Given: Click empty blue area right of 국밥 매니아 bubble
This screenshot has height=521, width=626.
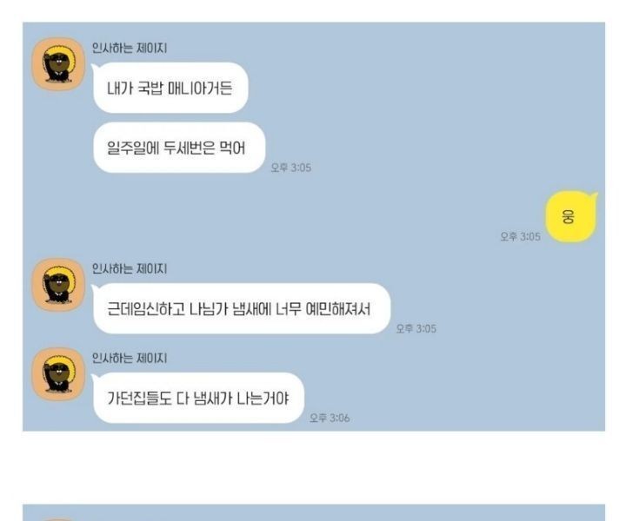Looking at the screenshot, I should click(x=423, y=88).
